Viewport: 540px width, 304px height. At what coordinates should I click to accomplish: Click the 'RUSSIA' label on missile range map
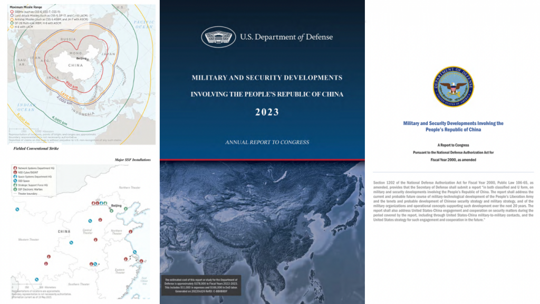tap(68, 39)
